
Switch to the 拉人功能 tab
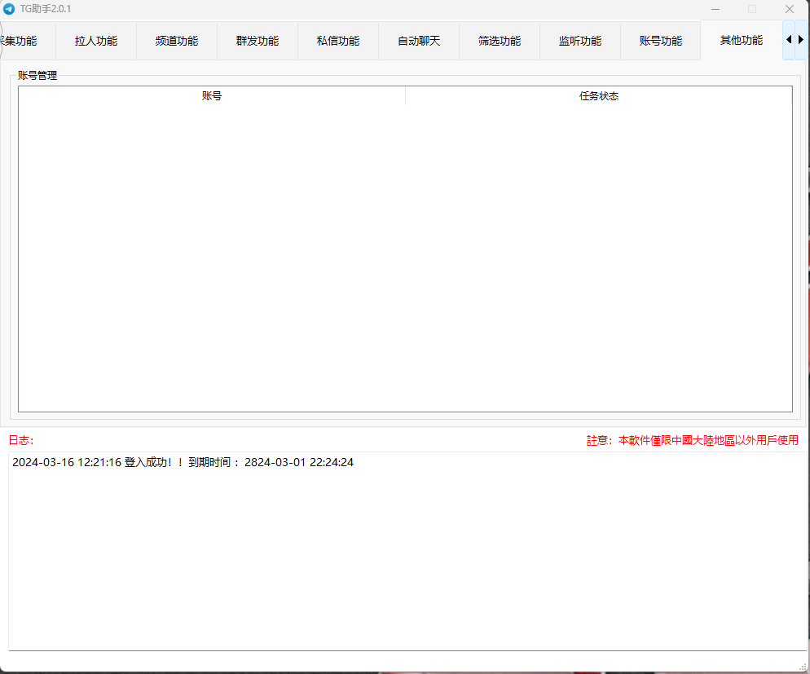(x=96, y=41)
